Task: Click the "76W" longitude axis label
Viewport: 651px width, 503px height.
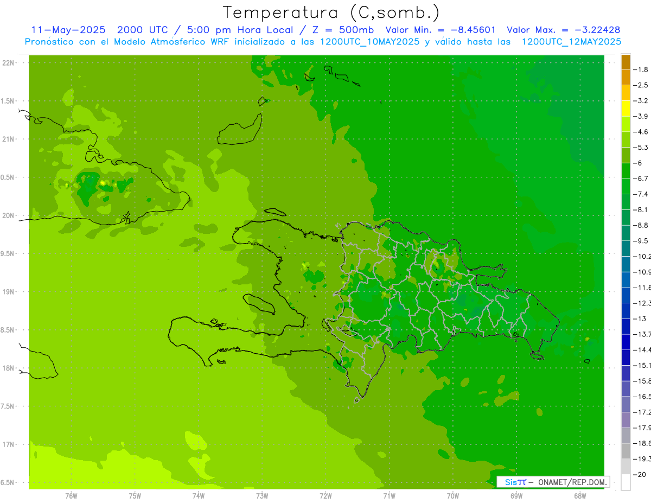Action: tap(71, 496)
